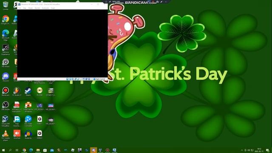Screen dimensions: 272x153
Task: Select the HD VDeck desktop shortcut
Action: 6,63
